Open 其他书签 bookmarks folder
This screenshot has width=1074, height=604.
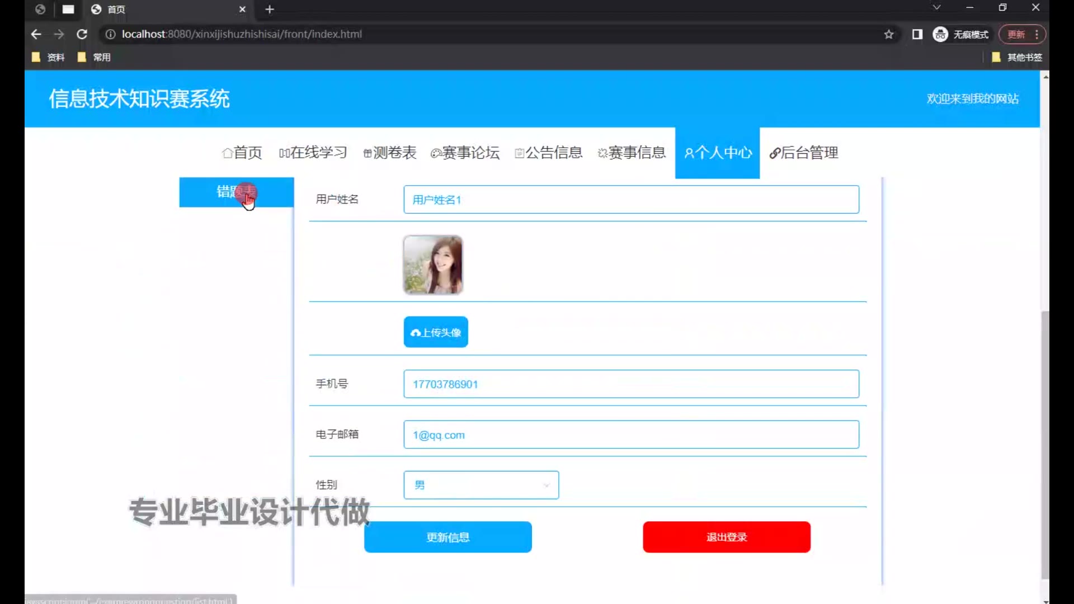tap(1017, 57)
